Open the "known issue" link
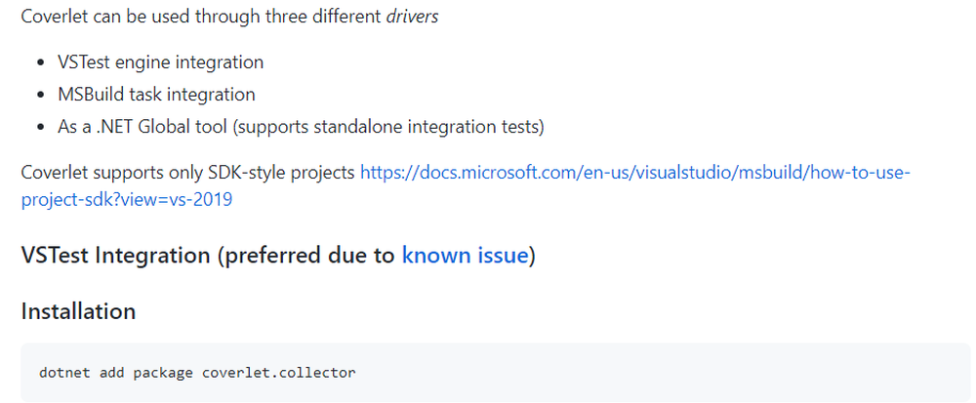Image resolution: width=976 pixels, height=403 pixels. point(465,255)
